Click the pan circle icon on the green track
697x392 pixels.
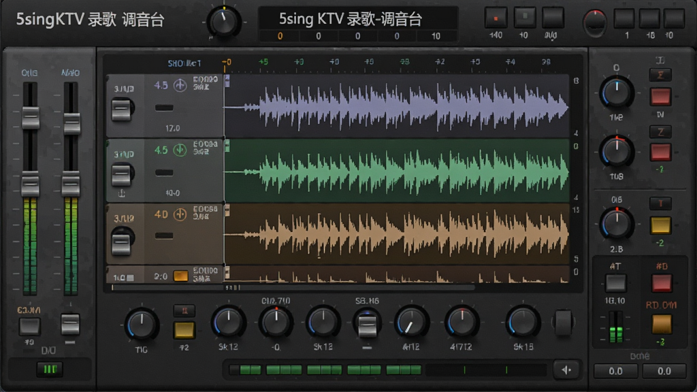(180, 150)
